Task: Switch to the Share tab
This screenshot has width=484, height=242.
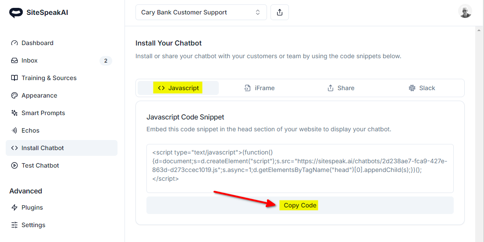Action: [341, 88]
